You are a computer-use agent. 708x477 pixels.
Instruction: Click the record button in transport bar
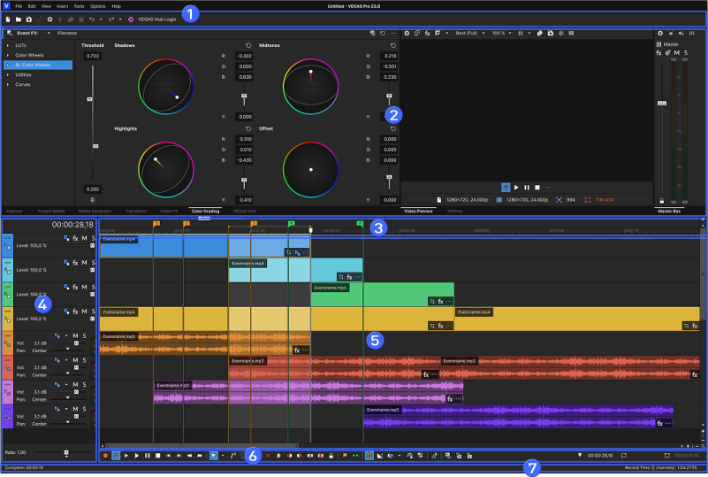[x=106, y=455]
